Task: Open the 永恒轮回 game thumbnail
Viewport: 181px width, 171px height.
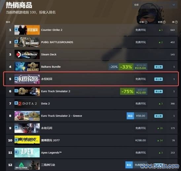Action: point(27,79)
